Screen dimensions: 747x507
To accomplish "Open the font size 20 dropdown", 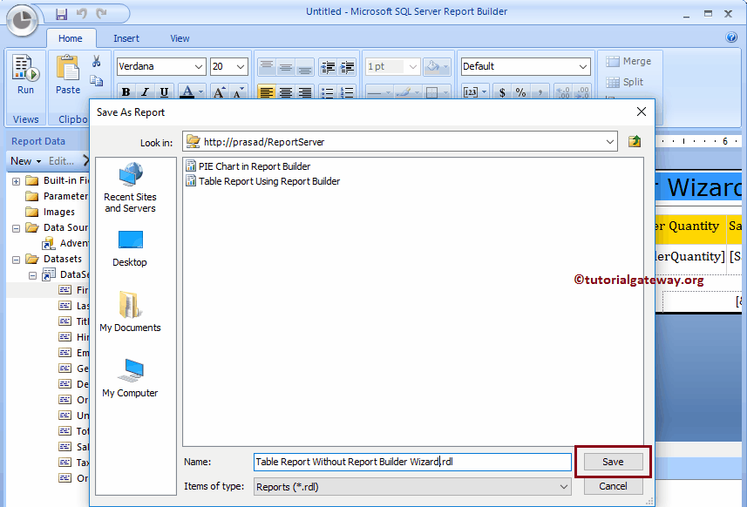I will coord(241,66).
